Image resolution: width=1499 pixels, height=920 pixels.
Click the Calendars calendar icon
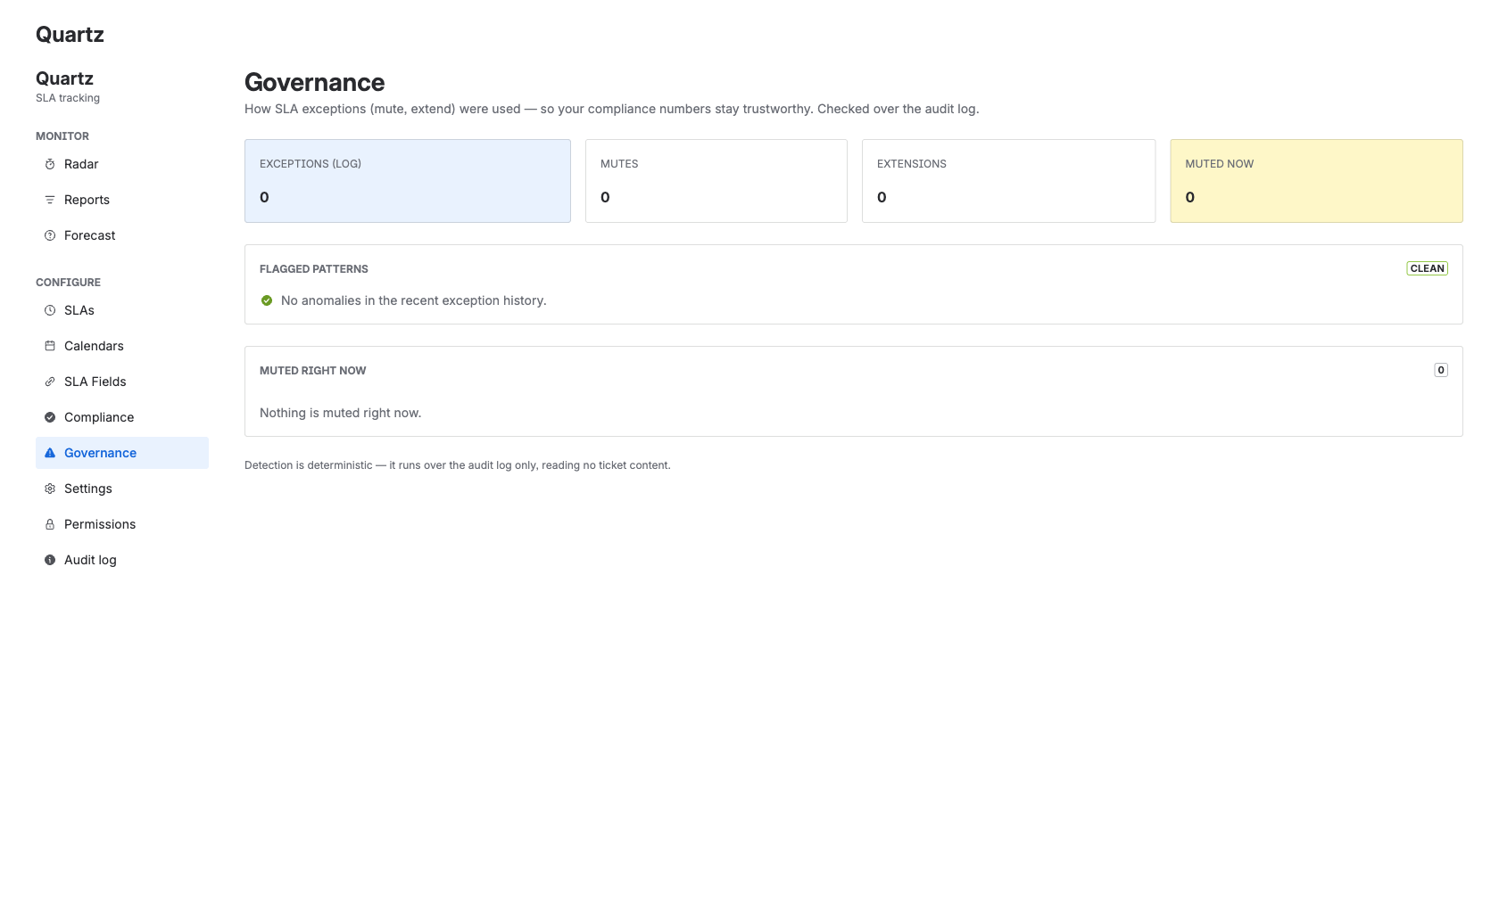click(50, 346)
